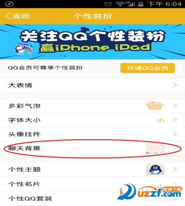This screenshot has width=185, height=206.
Task: Expand the 大表情 row chevron
Action: point(175,85)
